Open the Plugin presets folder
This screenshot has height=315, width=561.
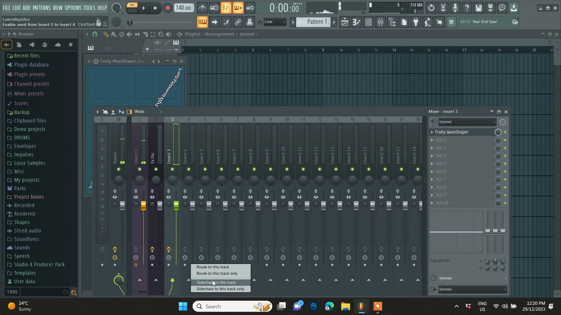coord(29,74)
